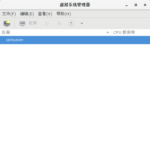Open the 帮助(H) menu
Screen dimensions: 150x160
[x=64, y=14]
